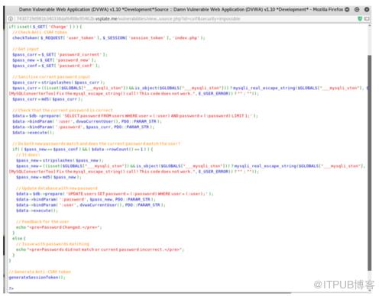The height and width of the screenshot is (296, 382).
Task: Click the "// Issue with passwords matching" comment
Action: pyautogui.click(x=53, y=244)
